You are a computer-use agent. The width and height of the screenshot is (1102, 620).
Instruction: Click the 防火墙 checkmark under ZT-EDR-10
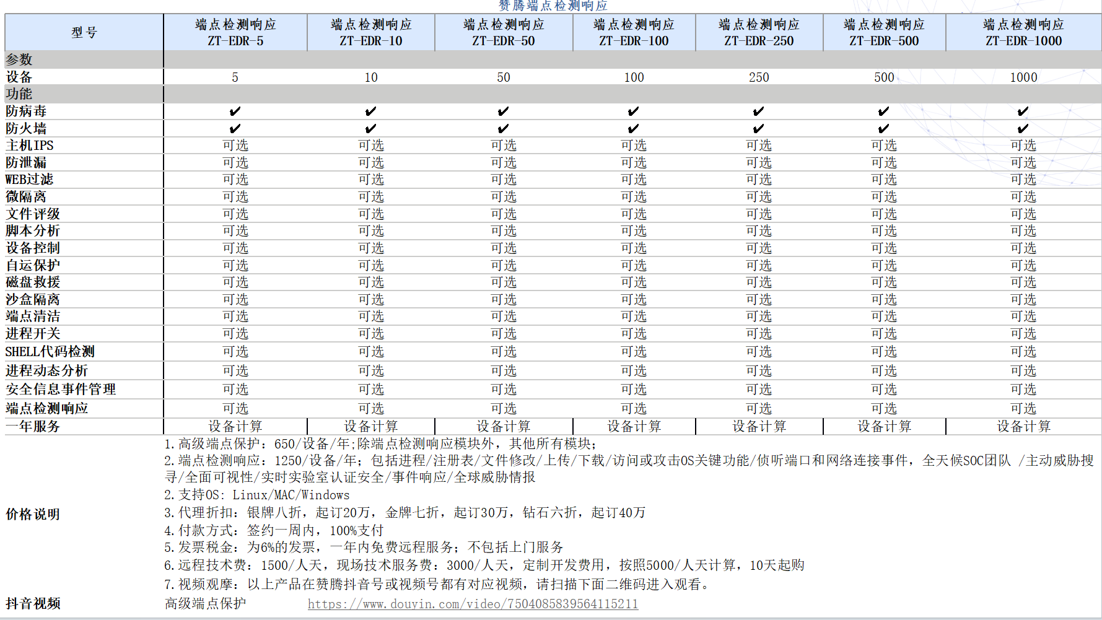[x=370, y=129]
